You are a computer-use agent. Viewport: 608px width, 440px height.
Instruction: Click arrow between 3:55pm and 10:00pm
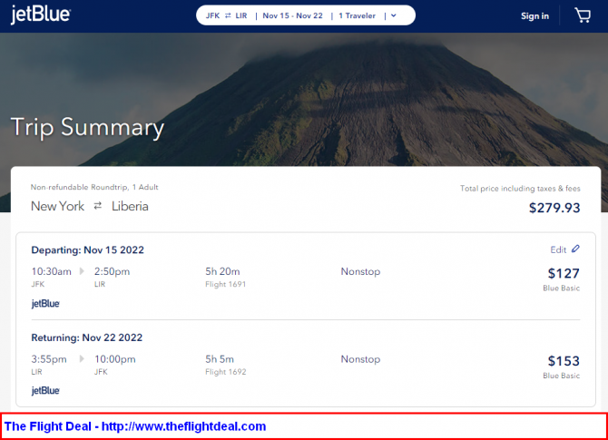pos(82,358)
